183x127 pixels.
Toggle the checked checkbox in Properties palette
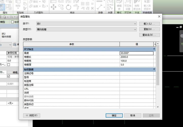[x=9, y=76]
